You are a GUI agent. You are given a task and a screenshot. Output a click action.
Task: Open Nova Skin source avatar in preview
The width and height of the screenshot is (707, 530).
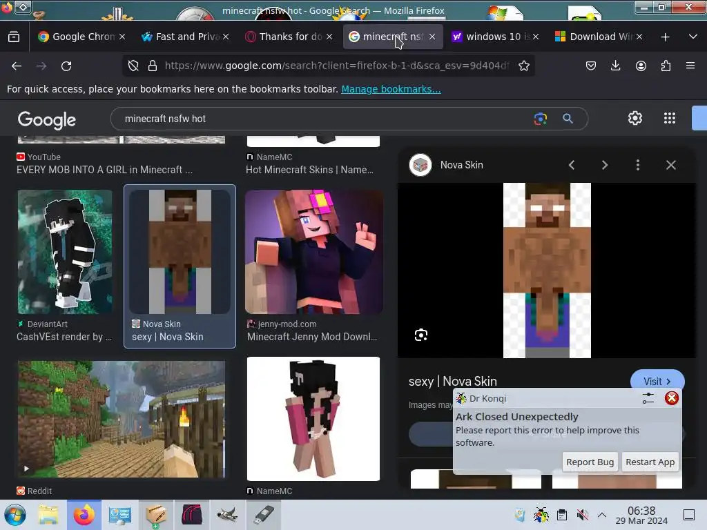point(420,165)
